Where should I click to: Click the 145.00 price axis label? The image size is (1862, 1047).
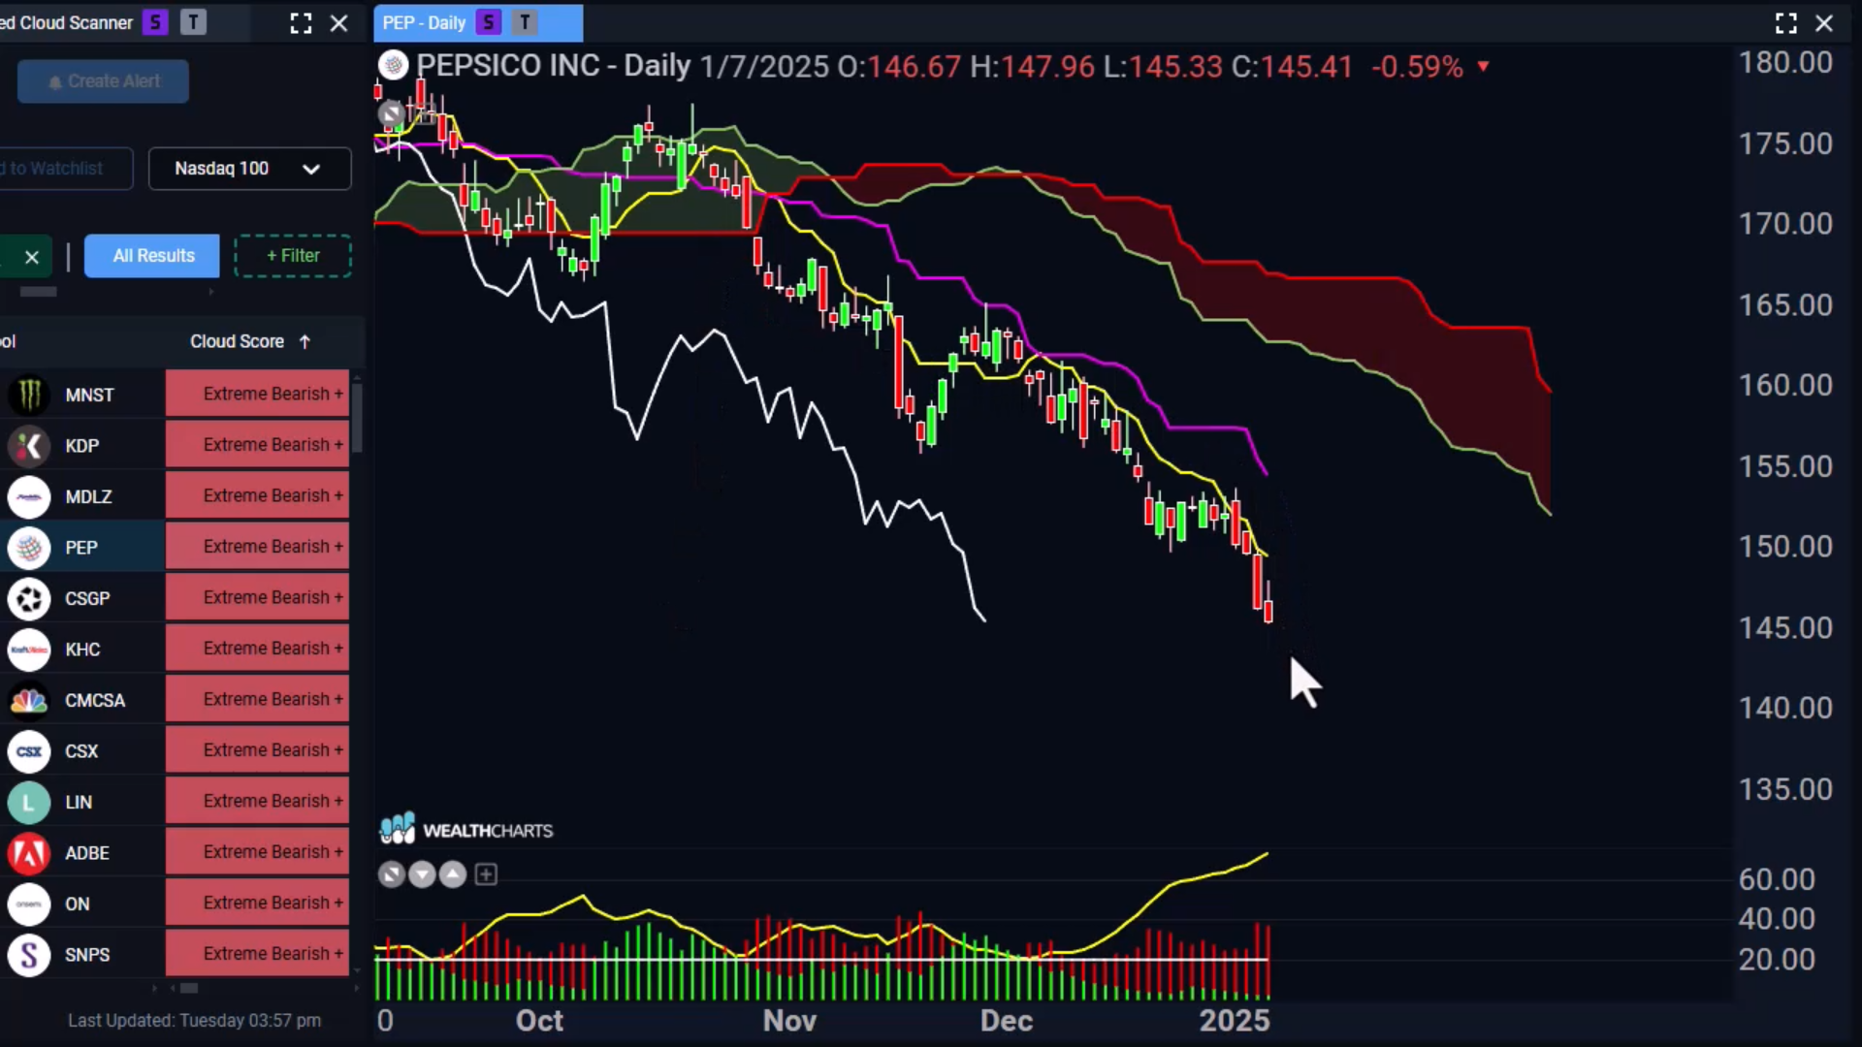1785,628
